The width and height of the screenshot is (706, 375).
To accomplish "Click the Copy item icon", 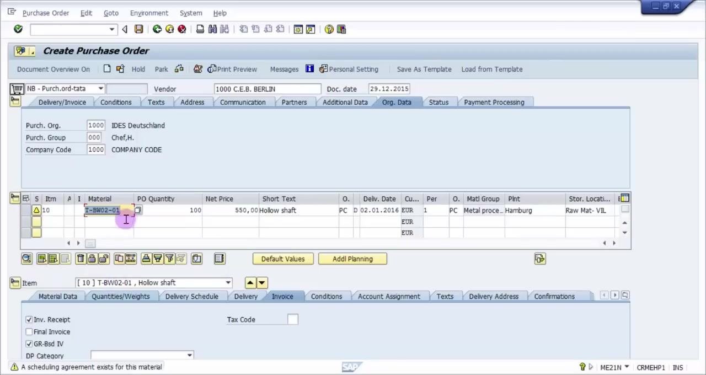I will point(119,259).
